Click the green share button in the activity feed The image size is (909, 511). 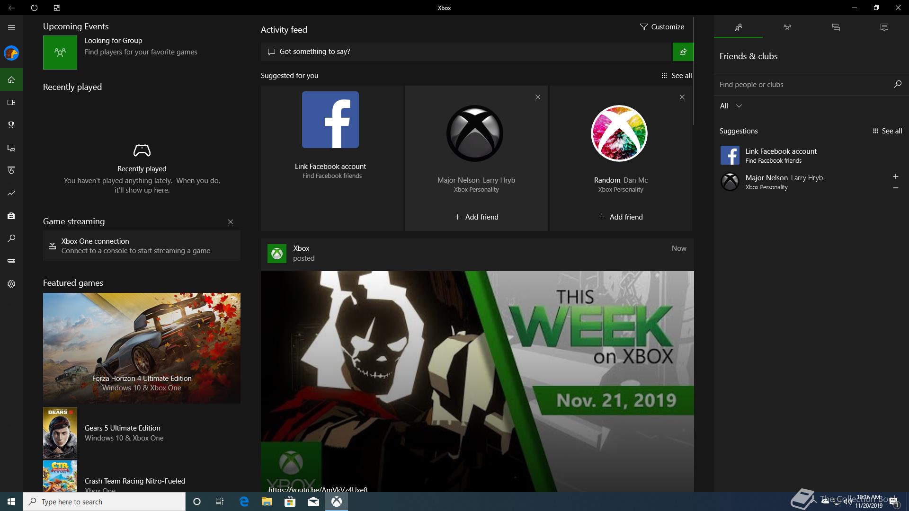click(683, 52)
